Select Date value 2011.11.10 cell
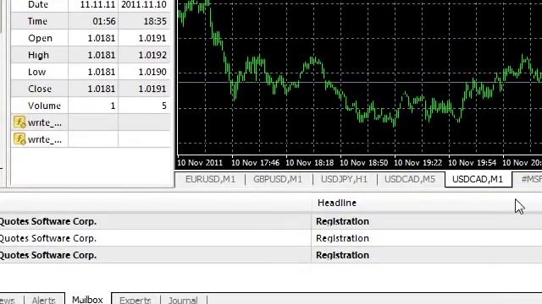542x304 pixels. click(x=144, y=5)
